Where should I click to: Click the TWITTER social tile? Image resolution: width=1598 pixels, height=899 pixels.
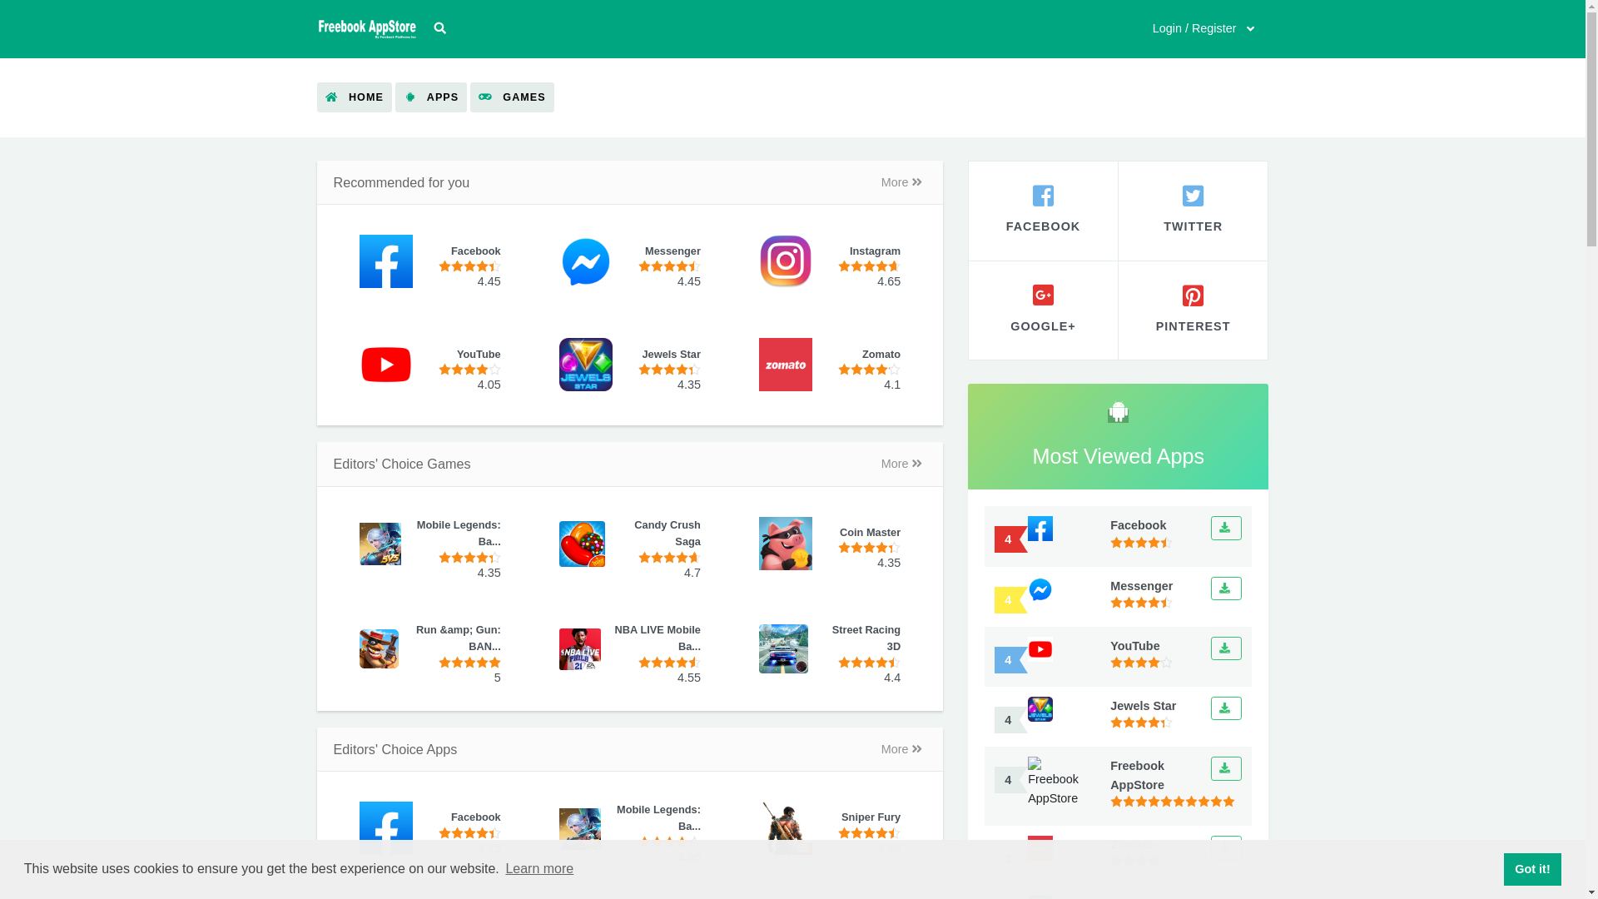click(x=1193, y=211)
